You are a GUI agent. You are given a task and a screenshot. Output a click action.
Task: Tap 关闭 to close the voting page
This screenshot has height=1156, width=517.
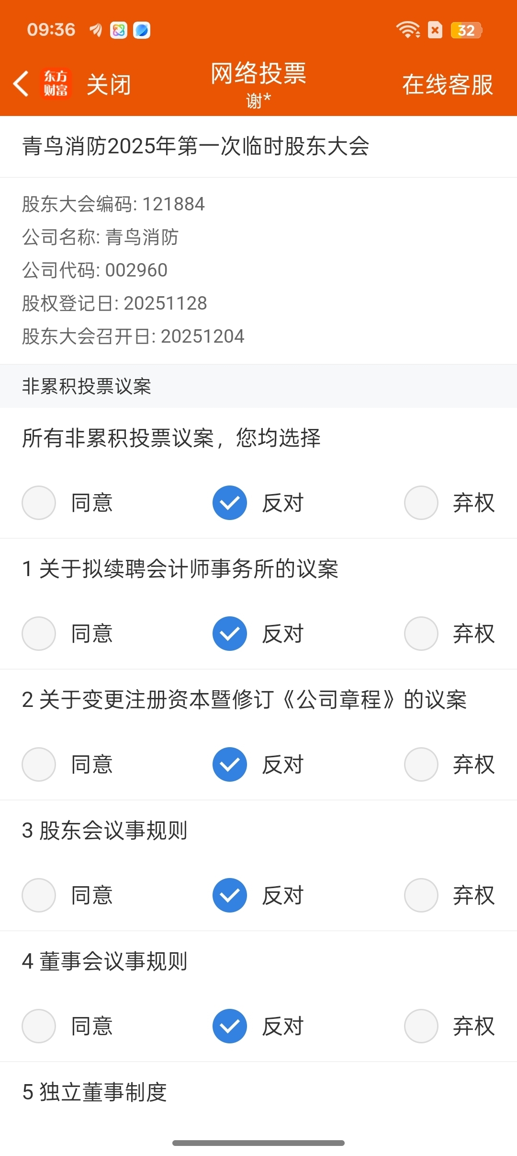click(x=109, y=85)
